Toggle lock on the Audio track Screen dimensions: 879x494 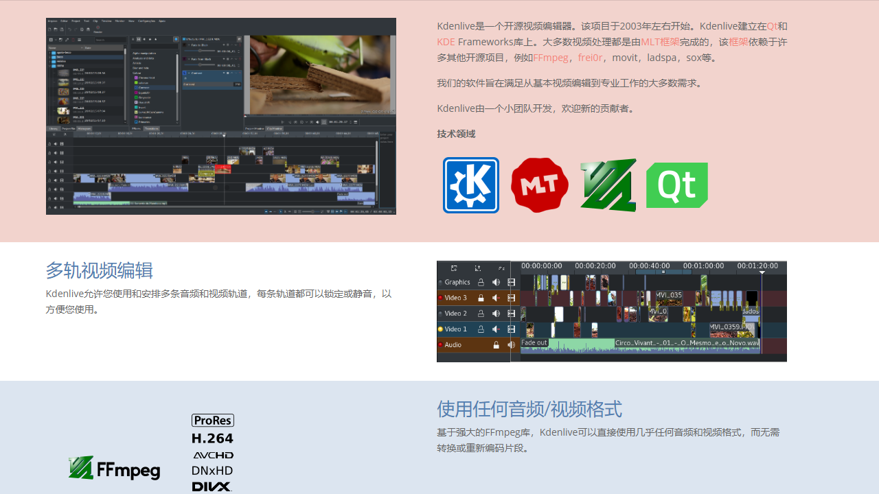496,345
